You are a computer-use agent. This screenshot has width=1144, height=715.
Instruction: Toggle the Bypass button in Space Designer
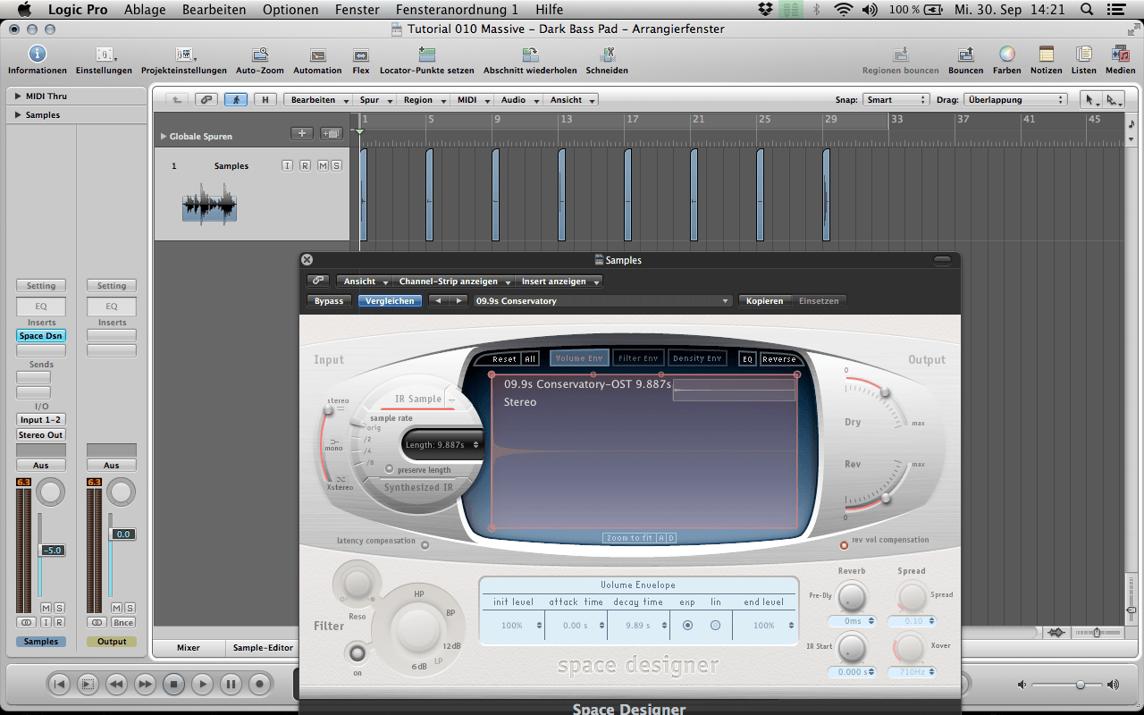329,301
